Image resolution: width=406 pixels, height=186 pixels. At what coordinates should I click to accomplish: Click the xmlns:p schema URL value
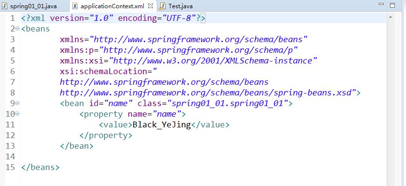pyautogui.click(x=199, y=50)
